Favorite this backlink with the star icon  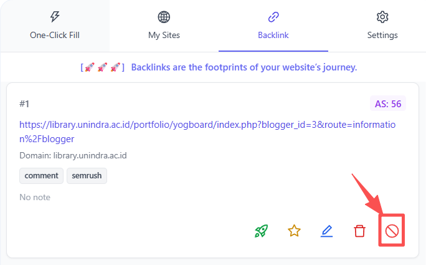[294, 231]
